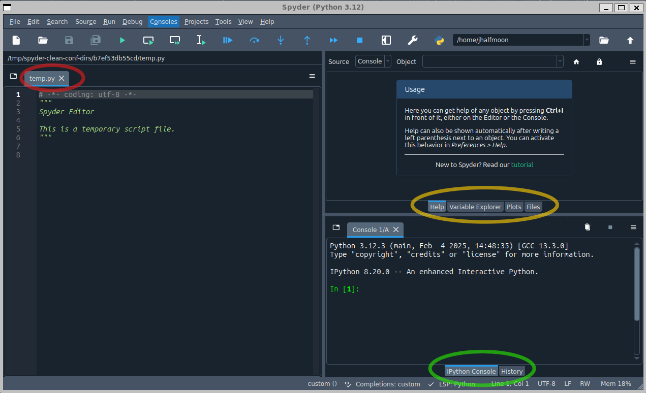Close the temp.py editor tab
This screenshot has height=393, width=646.
(61, 78)
